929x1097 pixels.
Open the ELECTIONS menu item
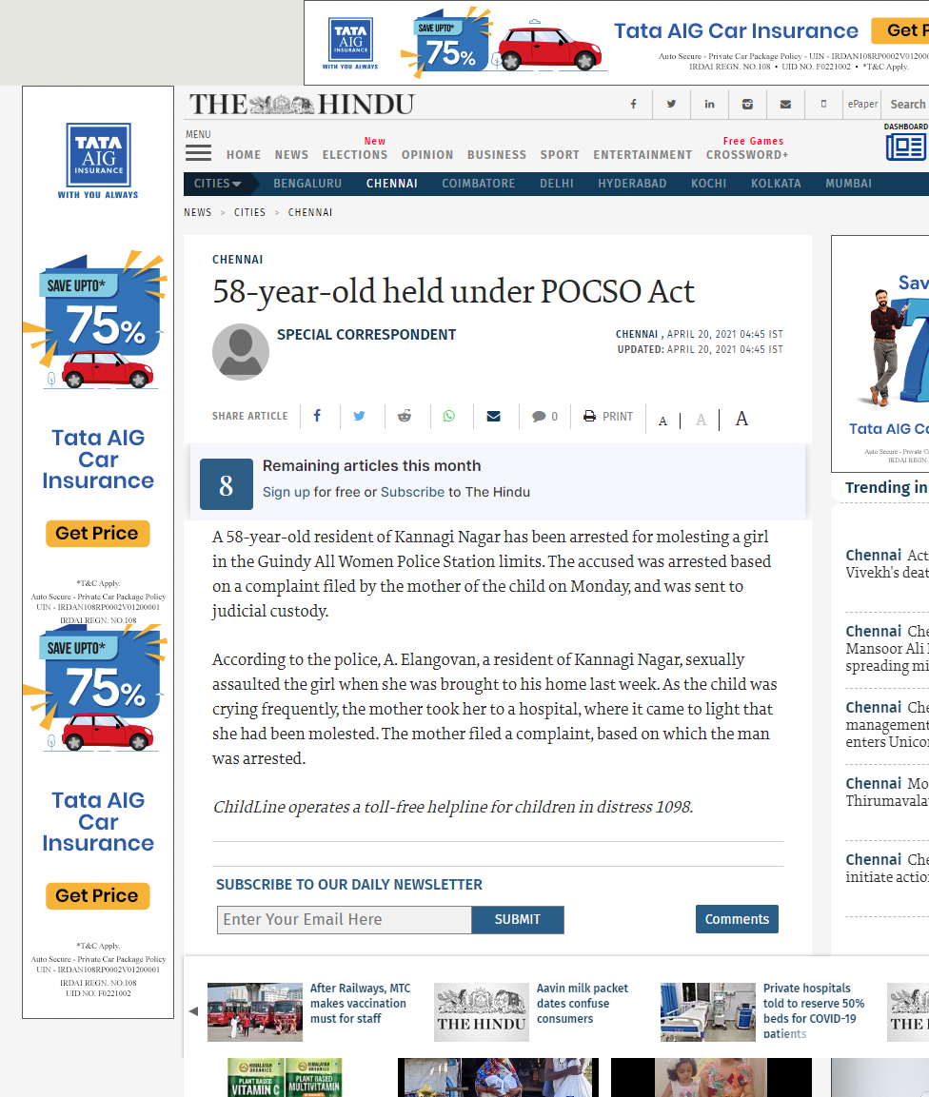355,155
